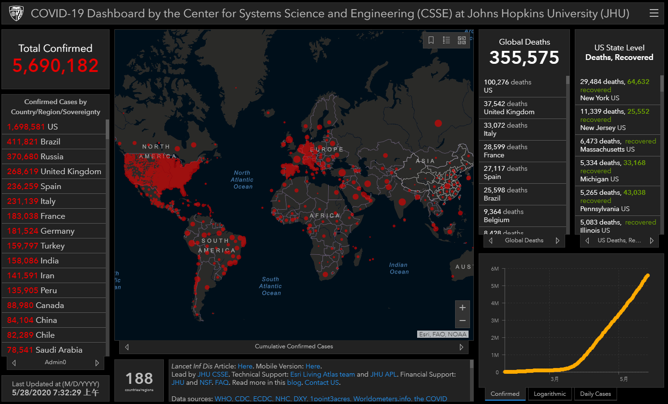
Task: Open the basemap gallery grid
Action: click(x=462, y=40)
